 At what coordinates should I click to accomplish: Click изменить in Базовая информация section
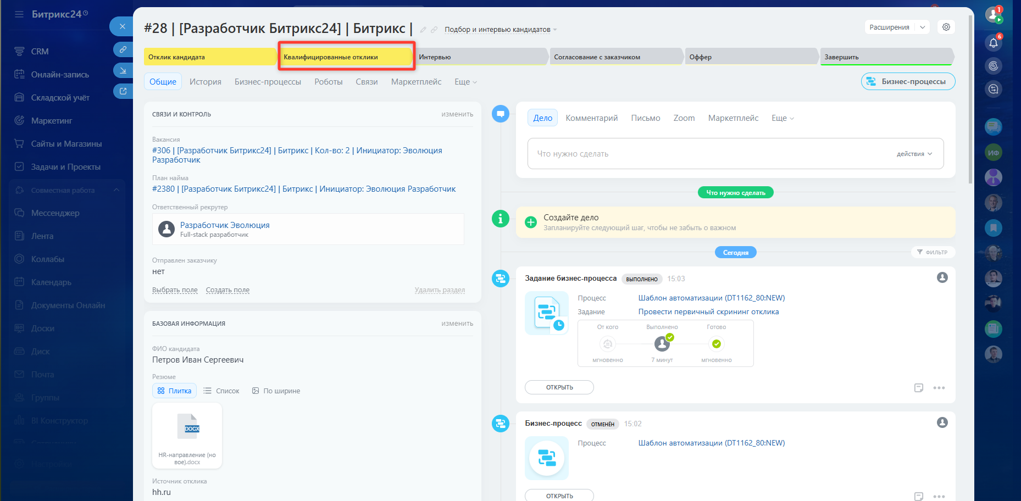(457, 324)
